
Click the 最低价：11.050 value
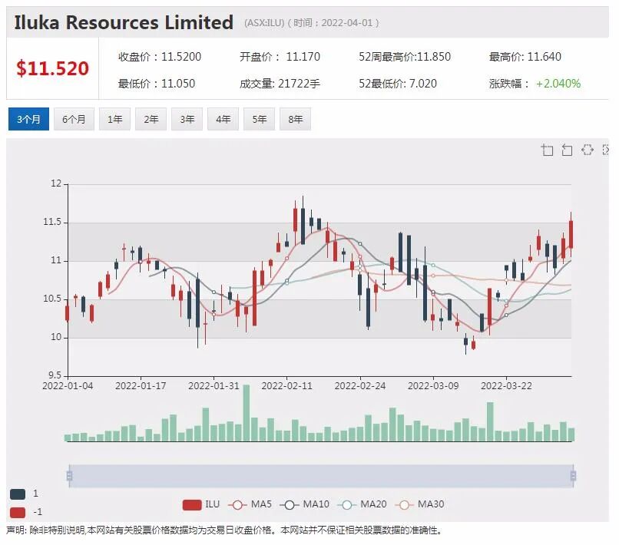[x=157, y=84]
